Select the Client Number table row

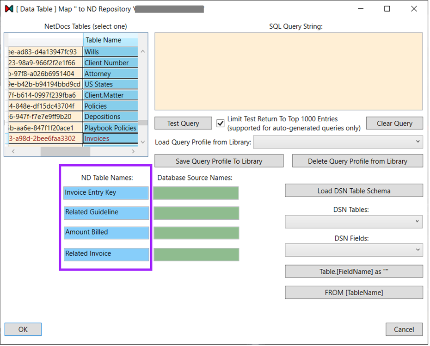click(111, 62)
